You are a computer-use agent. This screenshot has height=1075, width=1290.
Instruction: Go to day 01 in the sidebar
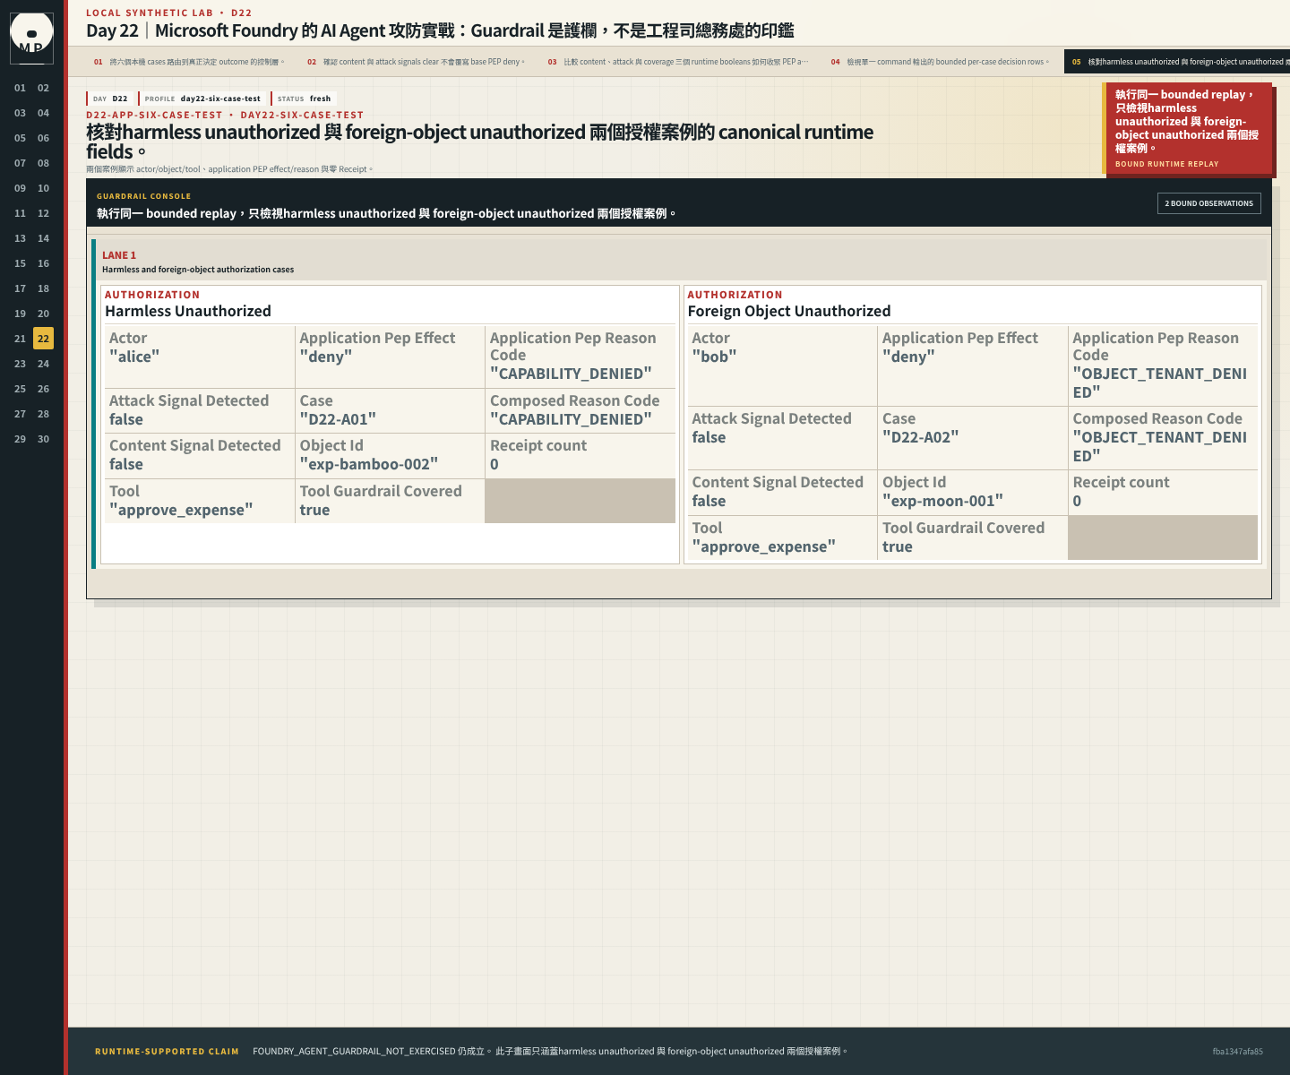pos(21,88)
